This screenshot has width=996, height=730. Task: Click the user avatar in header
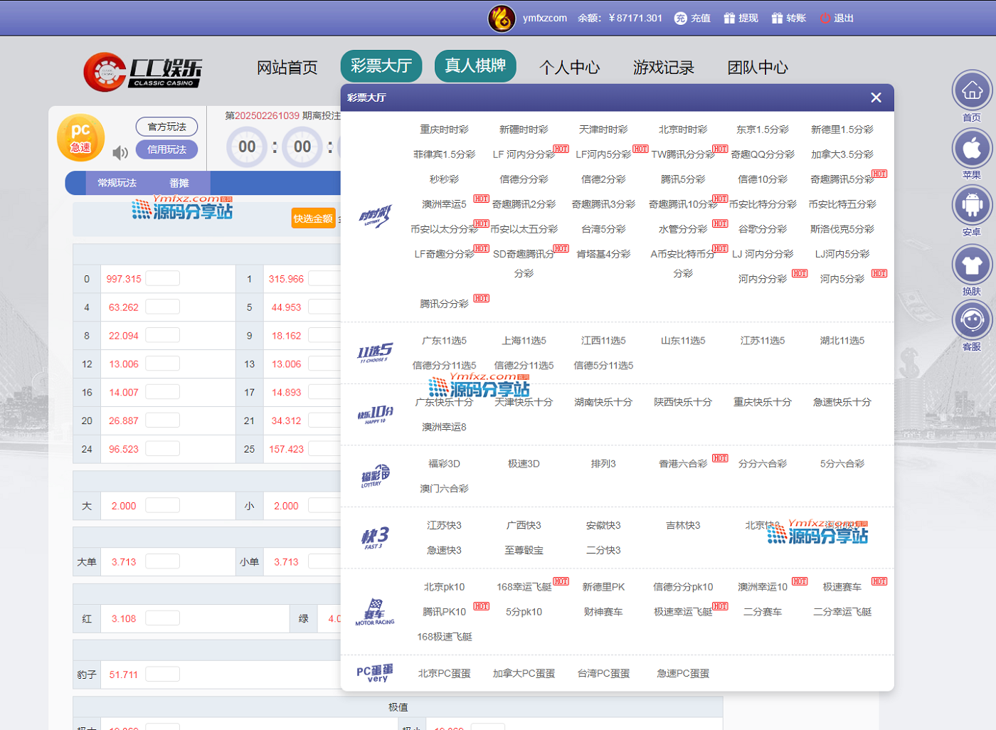502,18
